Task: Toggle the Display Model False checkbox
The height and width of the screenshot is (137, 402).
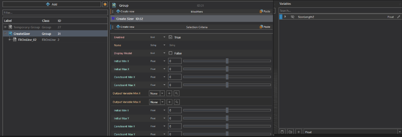Action: pyautogui.click(x=171, y=53)
